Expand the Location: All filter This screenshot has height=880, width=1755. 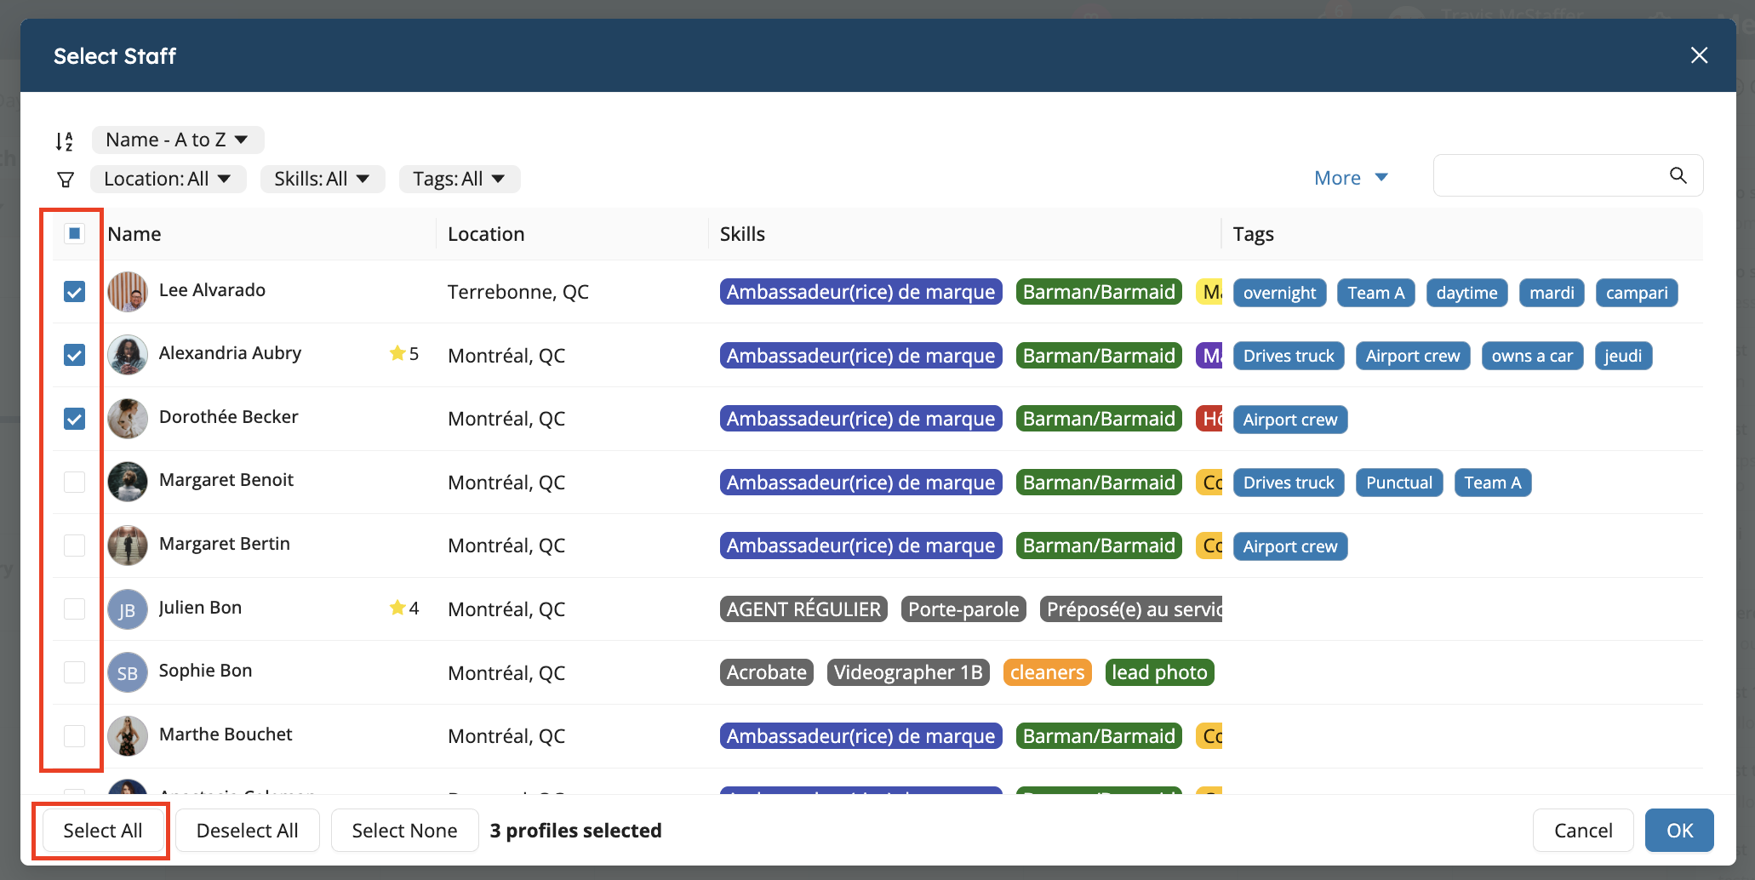point(168,179)
